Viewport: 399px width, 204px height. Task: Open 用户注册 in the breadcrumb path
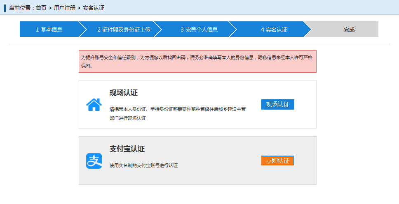click(x=65, y=8)
